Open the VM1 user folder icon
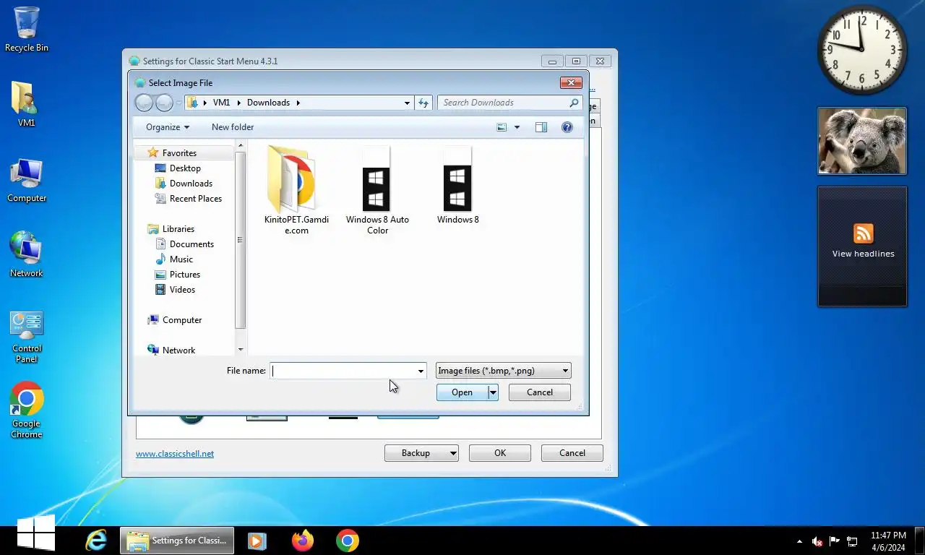This screenshot has height=555, width=925. pos(26,104)
